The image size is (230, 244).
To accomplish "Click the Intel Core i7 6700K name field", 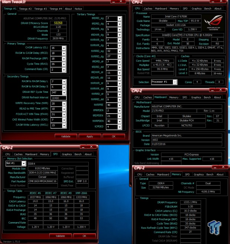I will (176, 16).
